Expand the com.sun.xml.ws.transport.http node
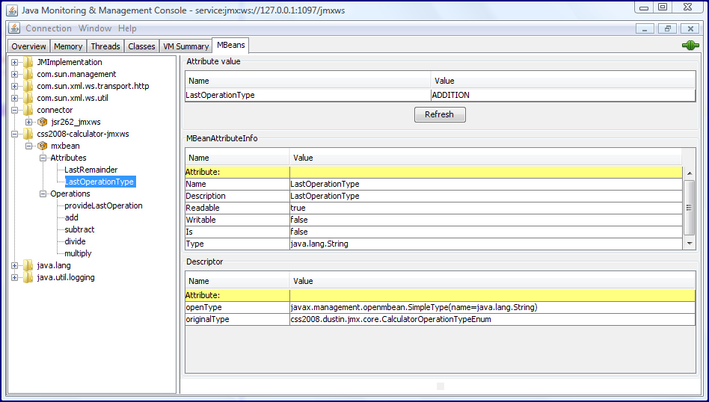This screenshot has height=402, width=709. [14, 86]
